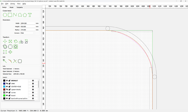This screenshot has width=188, height=112.
Task: Toggle lock on CENTER HOLE layer
Action: [9, 87]
